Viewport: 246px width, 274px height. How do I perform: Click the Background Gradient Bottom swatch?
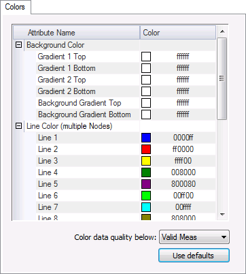tap(146, 115)
